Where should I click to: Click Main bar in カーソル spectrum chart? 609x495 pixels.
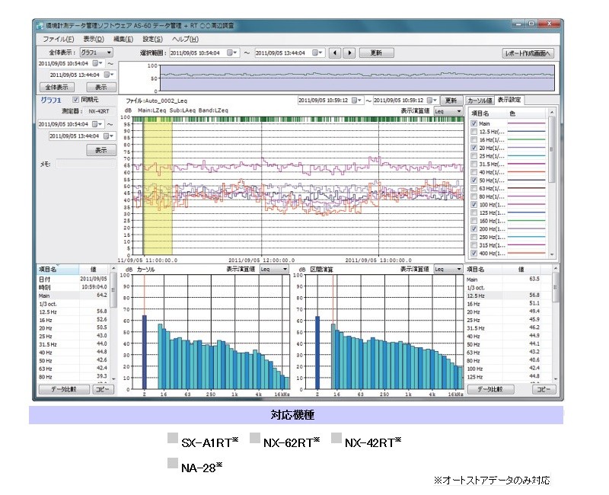coord(145,352)
